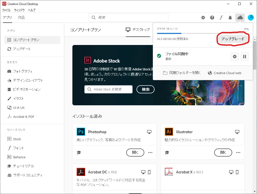Screen dimensions: 257x194
Task: Click the 26.5 GB/100 GB 使用済み text
Action: click(x=173, y=39)
